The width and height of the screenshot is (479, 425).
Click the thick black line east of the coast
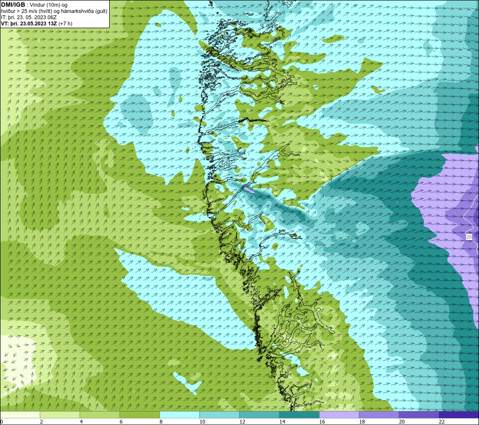pos(252,120)
